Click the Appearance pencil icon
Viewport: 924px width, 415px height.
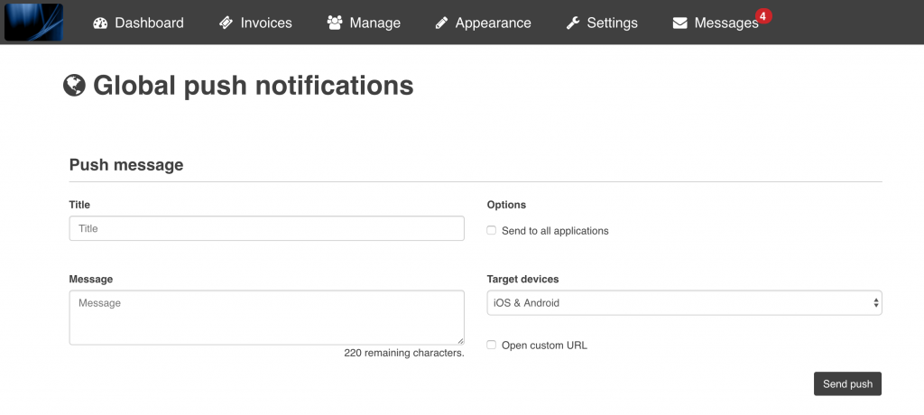[441, 23]
